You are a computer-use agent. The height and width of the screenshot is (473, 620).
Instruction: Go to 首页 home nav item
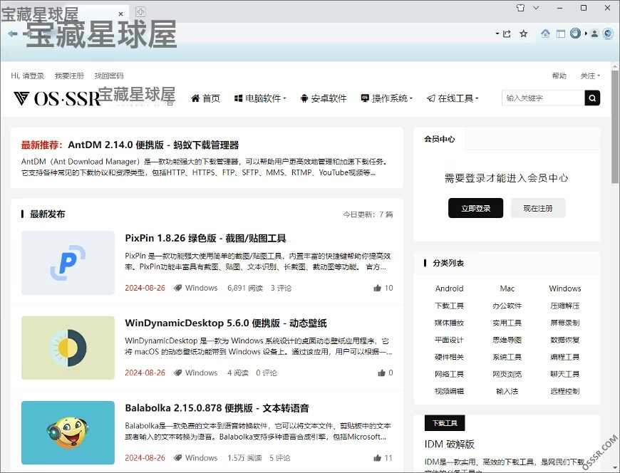point(205,98)
